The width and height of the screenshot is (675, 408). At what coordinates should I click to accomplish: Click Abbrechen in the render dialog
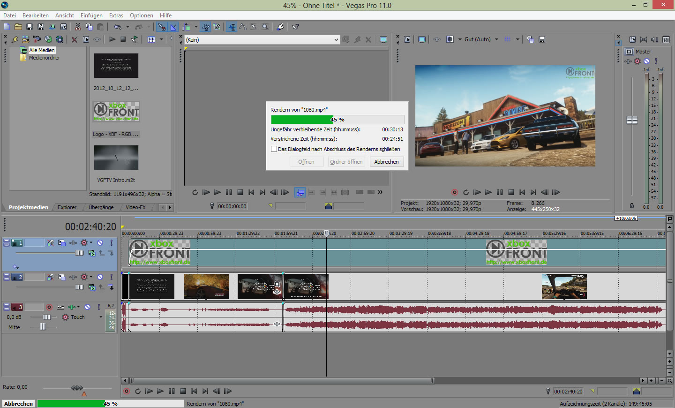tap(386, 162)
